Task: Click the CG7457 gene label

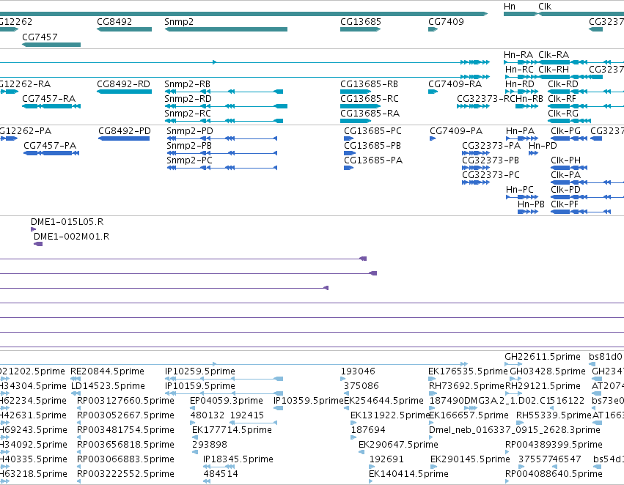Action: point(40,37)
